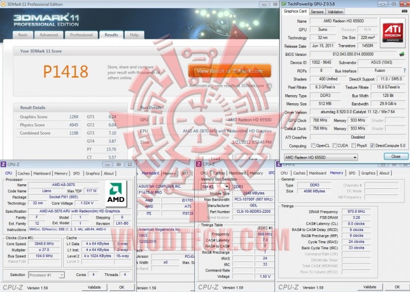Check automatically view results at 3DMark.com
Viewport: 410px width, 292px height.
269,86
